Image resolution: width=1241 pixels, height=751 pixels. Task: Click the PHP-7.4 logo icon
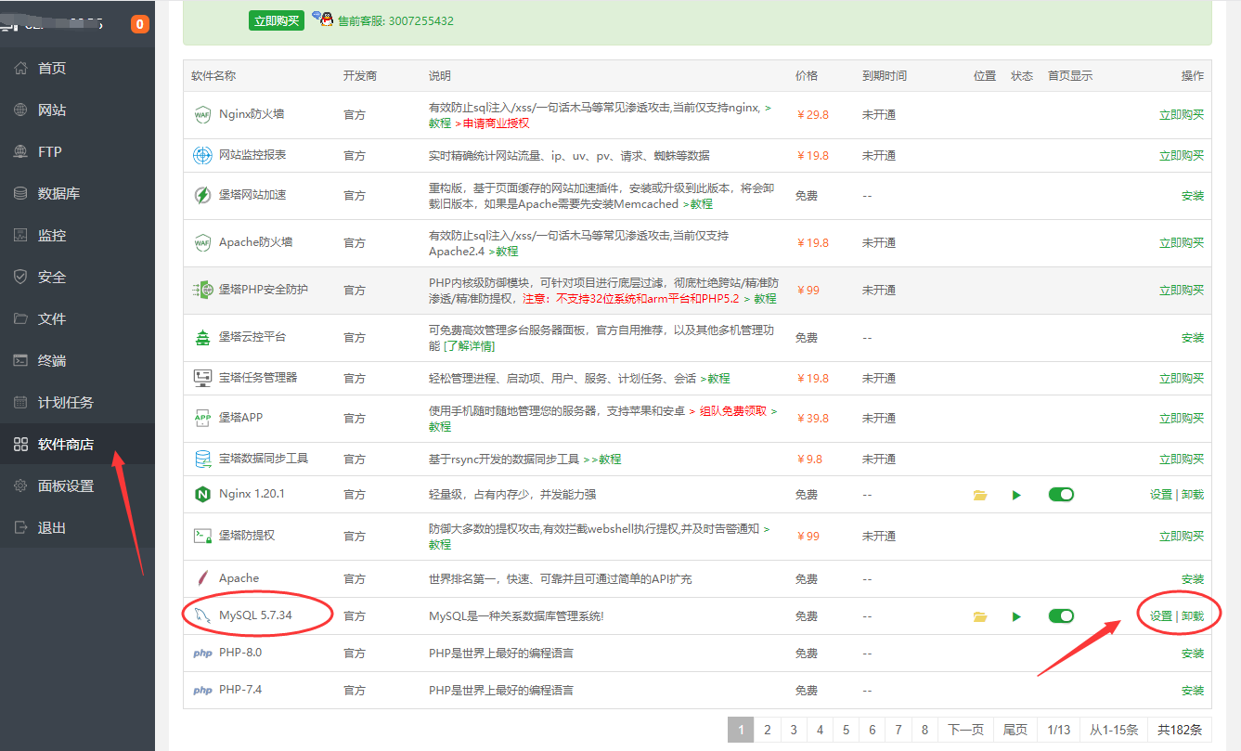202,691
